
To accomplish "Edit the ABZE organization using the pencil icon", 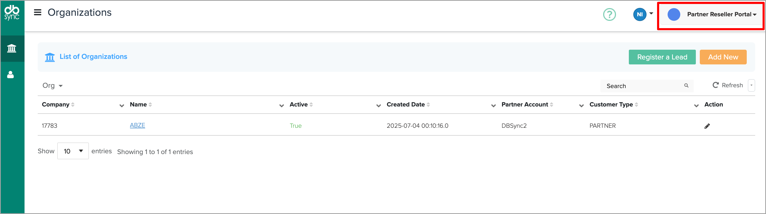I will click(707, 126).
